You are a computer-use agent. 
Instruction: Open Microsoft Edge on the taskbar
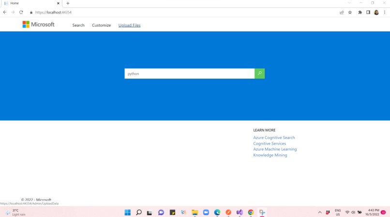click(217, 213)
